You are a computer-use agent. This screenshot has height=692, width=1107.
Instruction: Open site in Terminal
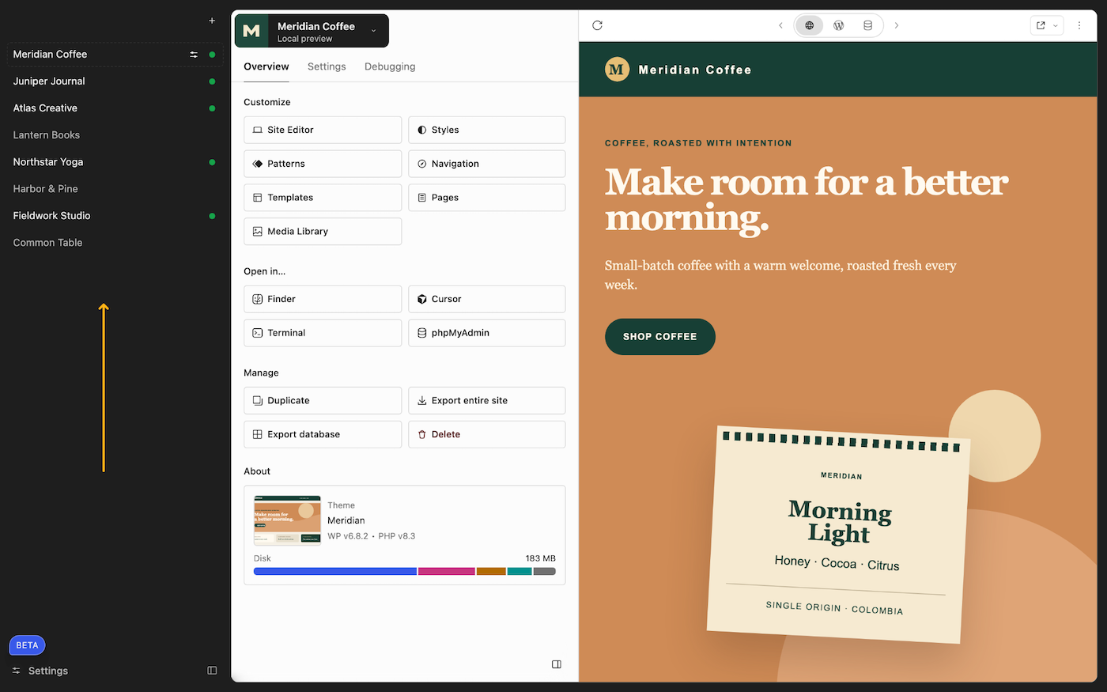323,333
